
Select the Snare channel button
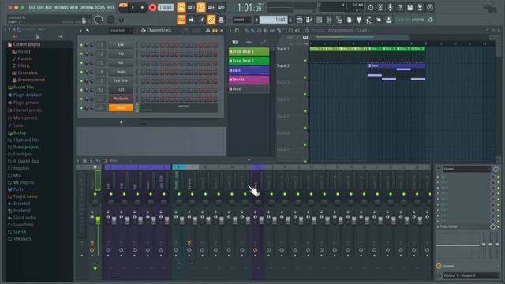[x=121, y=72]
